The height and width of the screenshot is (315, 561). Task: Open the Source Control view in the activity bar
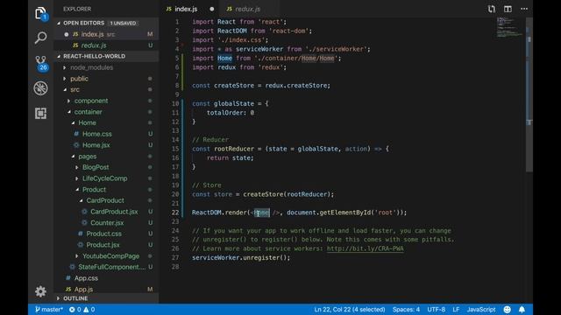(x=41, y=63)
